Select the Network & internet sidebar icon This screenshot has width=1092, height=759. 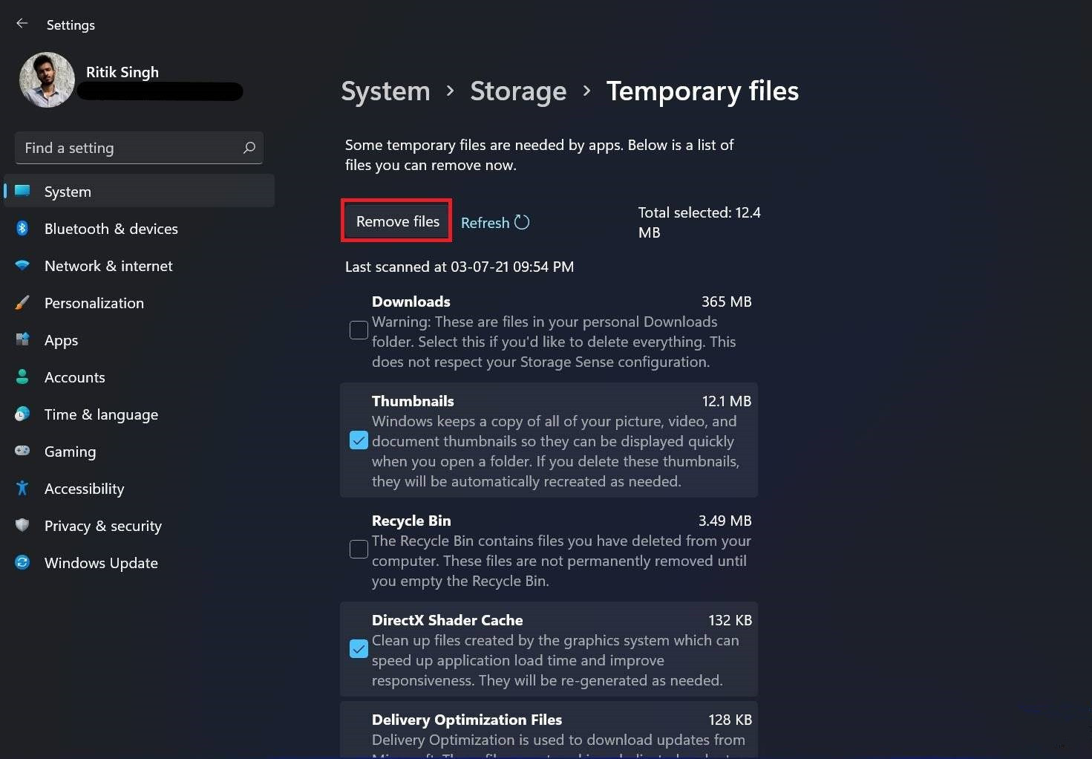click(22, 266)
